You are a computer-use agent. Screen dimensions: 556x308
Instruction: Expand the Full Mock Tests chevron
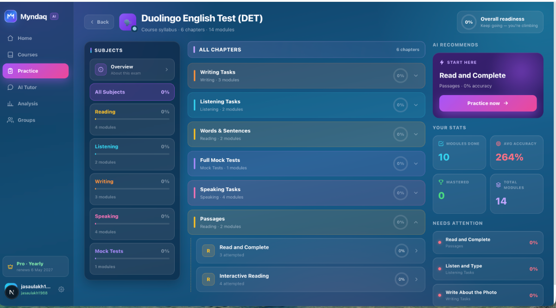(416, 163)
